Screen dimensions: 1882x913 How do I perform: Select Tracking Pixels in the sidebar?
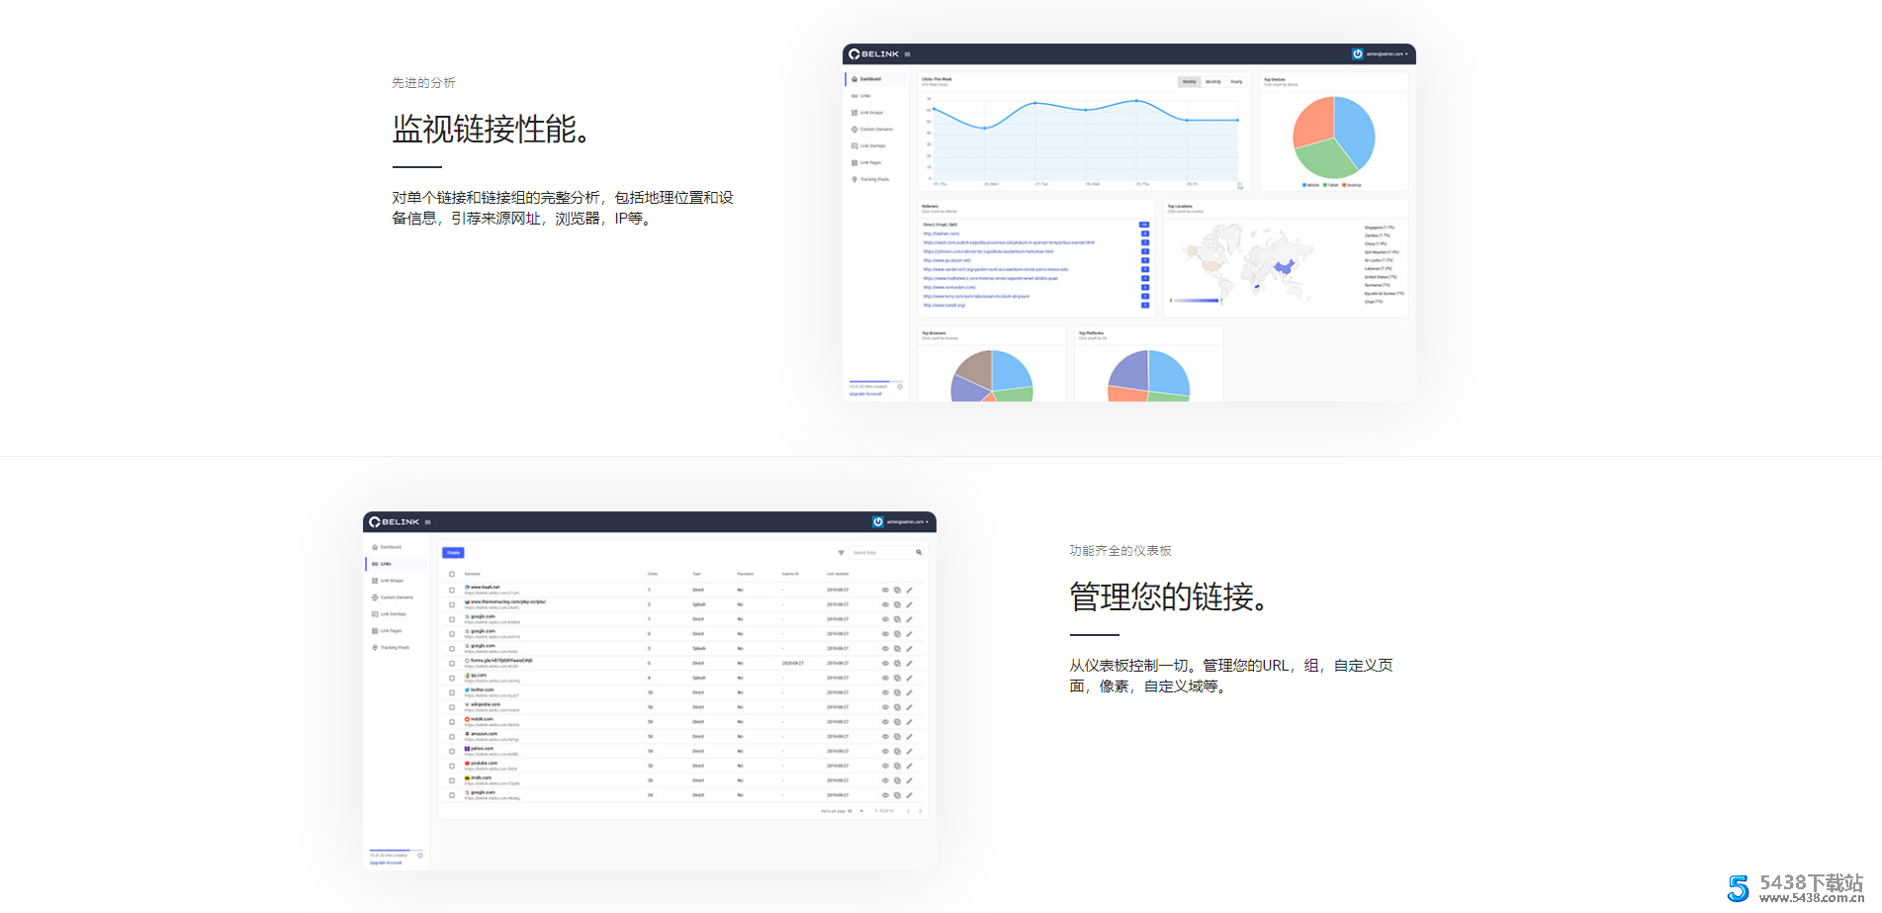click(394, 646)
